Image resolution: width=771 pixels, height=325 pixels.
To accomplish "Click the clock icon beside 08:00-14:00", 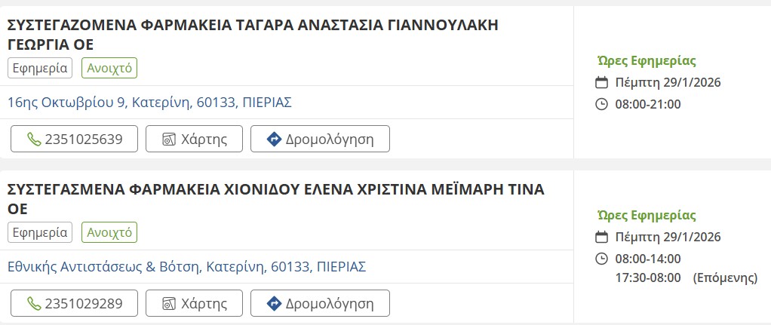I will (x=601, y=259).
